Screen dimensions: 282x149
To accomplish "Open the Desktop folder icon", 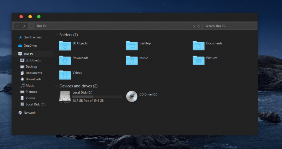I will tap(132, 46).
